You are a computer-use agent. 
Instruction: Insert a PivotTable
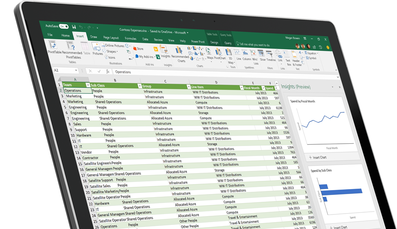pyautogui.click(x=53, y=46)
